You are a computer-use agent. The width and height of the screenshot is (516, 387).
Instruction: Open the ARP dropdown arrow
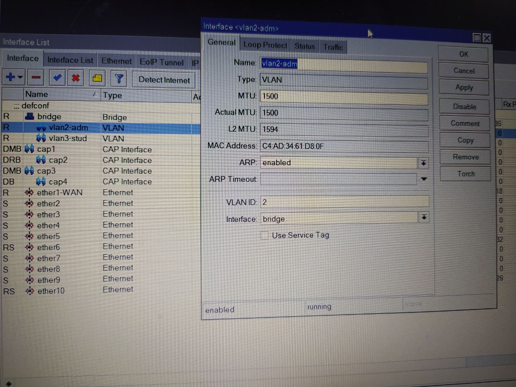click(423, 163)
